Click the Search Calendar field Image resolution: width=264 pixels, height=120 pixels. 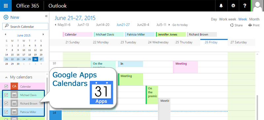tap(25, 27)
